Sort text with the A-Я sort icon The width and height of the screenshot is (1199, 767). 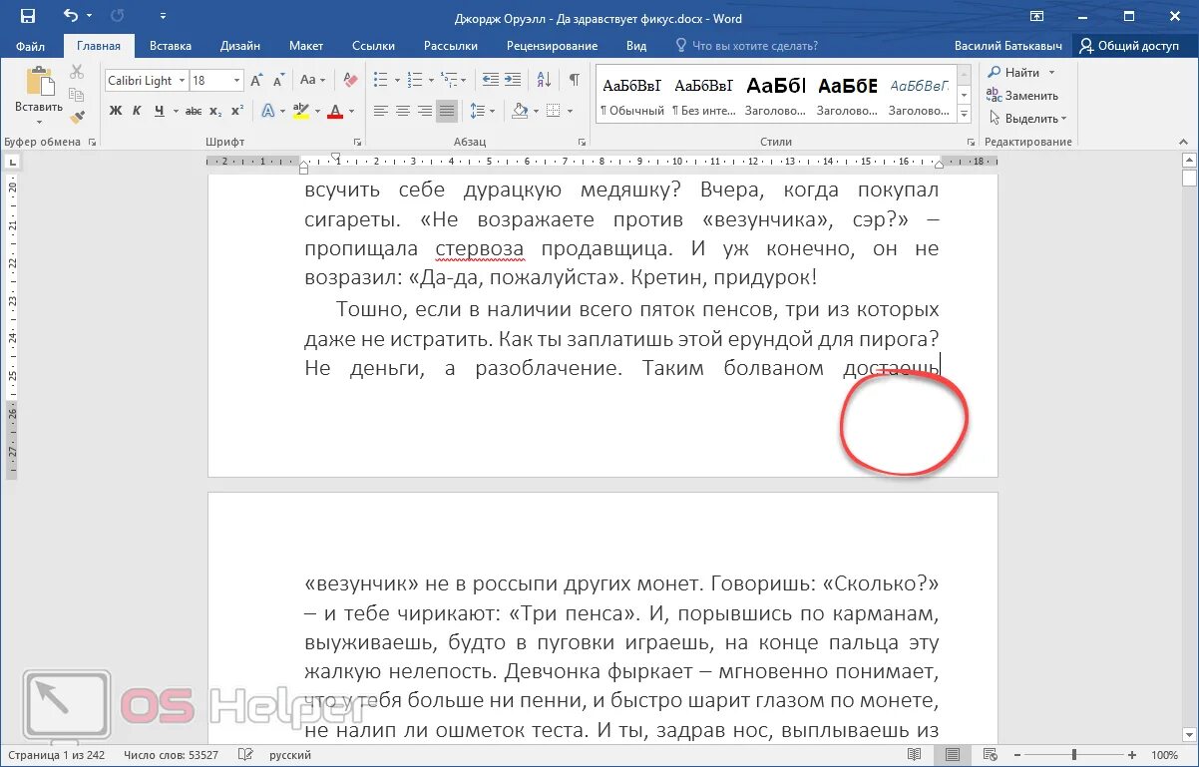tap(544, 81)
